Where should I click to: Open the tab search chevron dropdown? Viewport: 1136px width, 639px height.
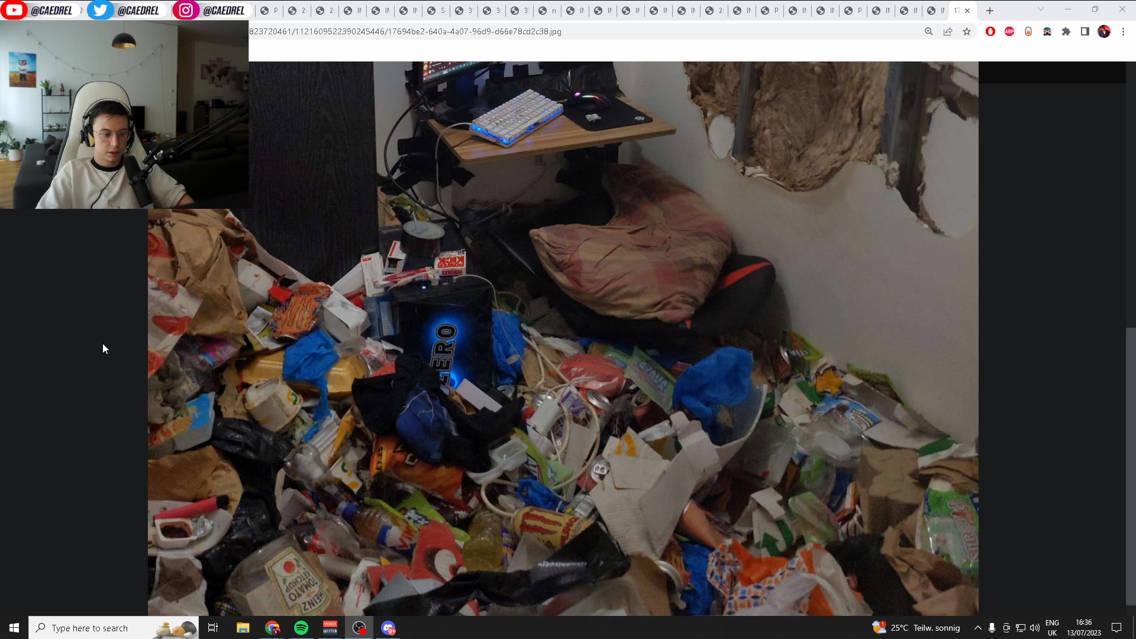[x=1040, y=9]
